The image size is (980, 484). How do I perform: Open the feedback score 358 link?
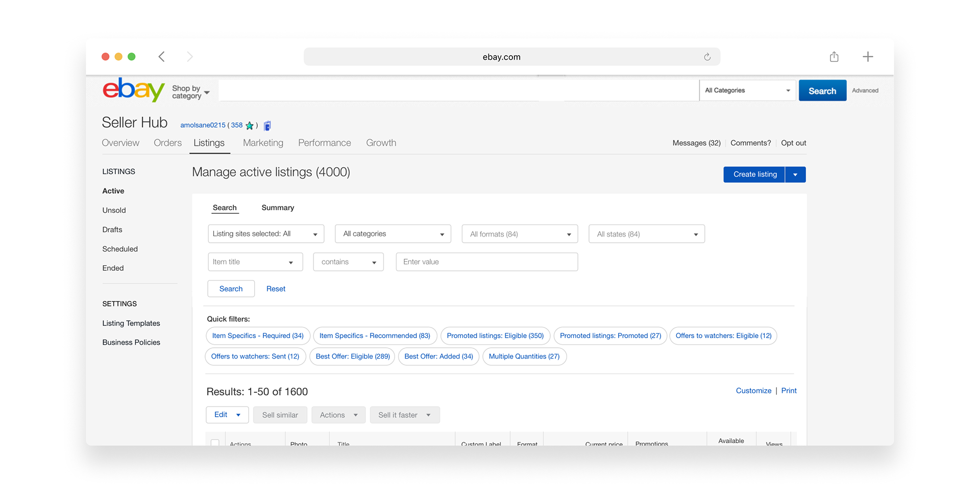237,125
